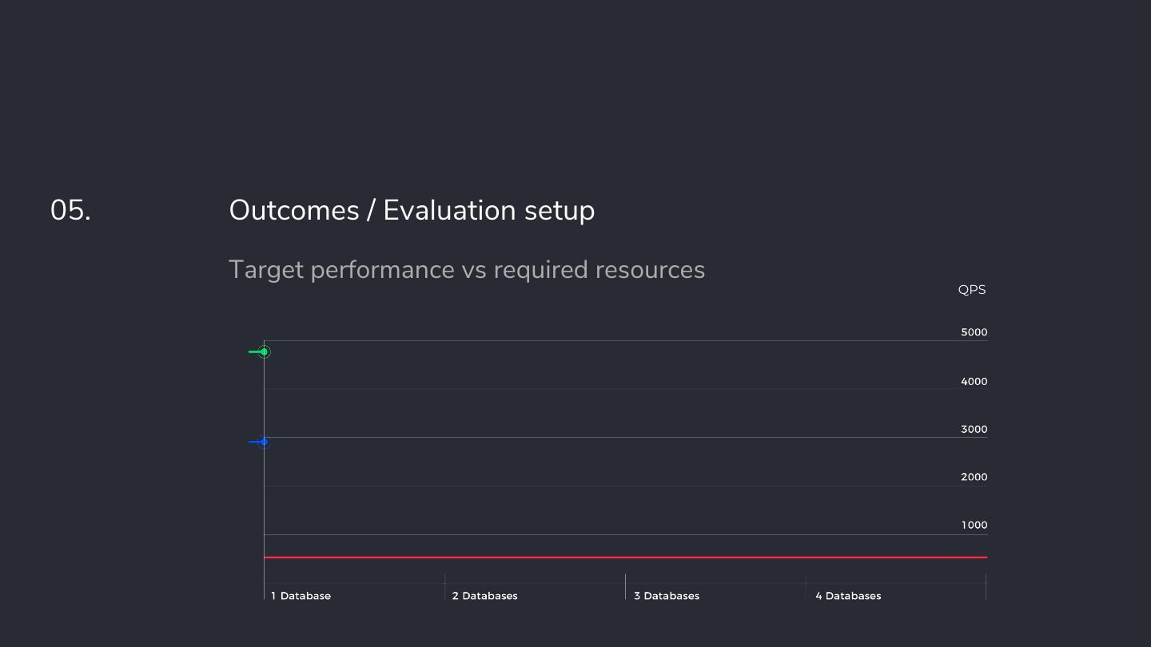Click the slide number "05."
Image resolution: width=1151 pixels, height=647 pixels.
(70, 210)
